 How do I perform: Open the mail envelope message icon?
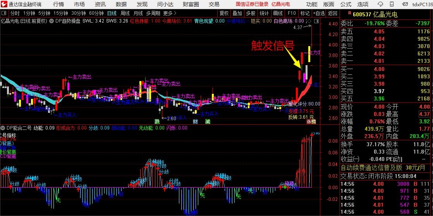pyautogui.click(x=405, y=4)
